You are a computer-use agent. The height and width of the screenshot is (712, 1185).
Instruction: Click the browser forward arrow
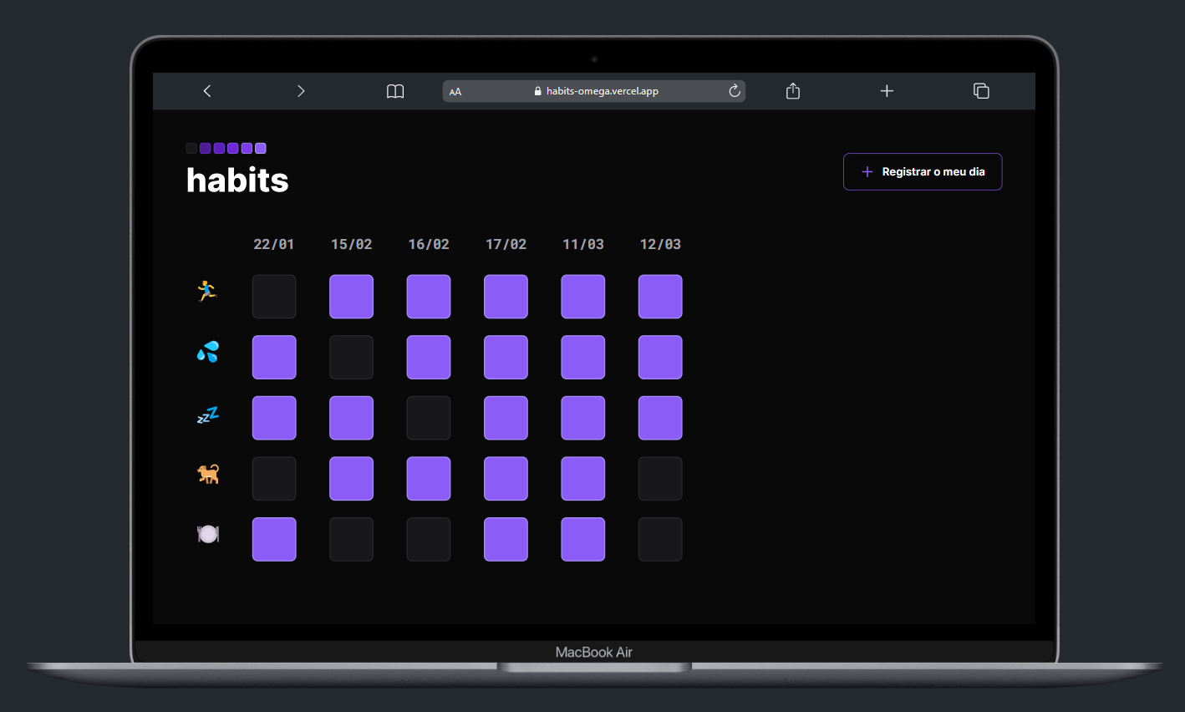301,91
